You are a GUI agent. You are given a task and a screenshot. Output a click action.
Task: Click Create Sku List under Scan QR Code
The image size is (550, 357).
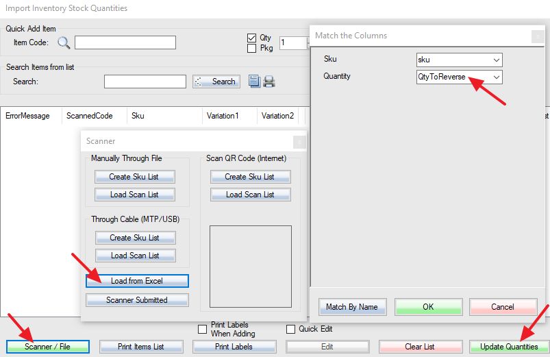pyautogui.click(x=251, y=177)
